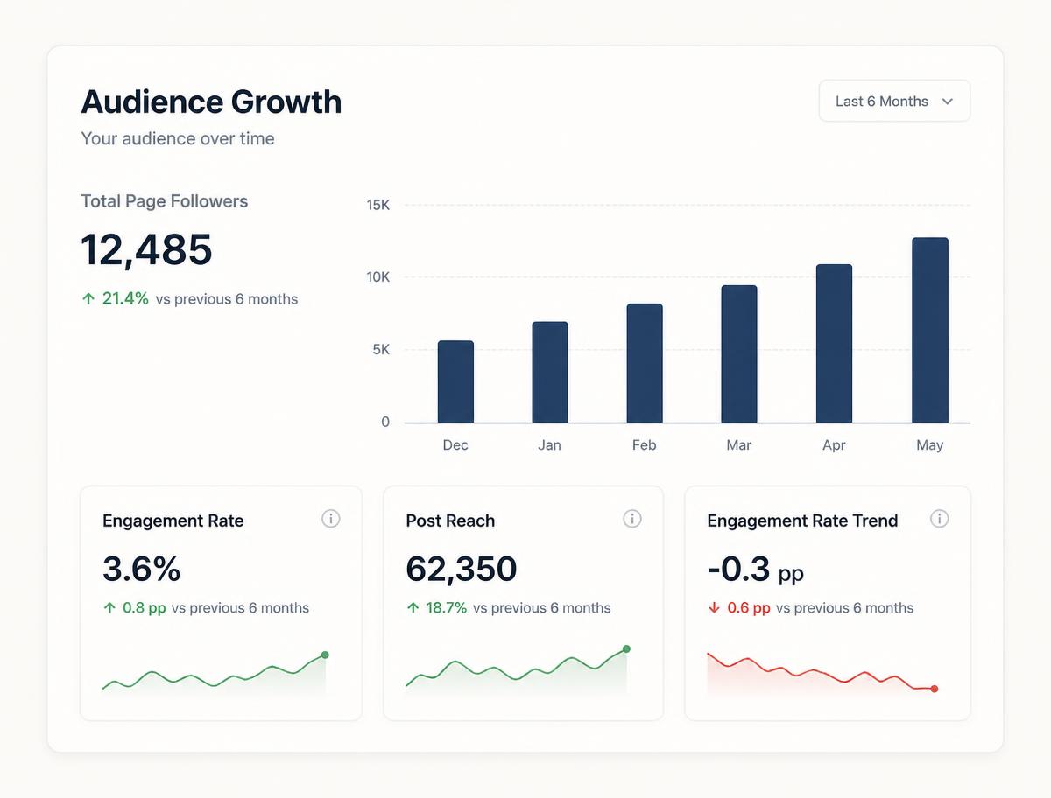
Task: Click the end dot of Engagement Rate sparkline
Action: coord(325,654)
